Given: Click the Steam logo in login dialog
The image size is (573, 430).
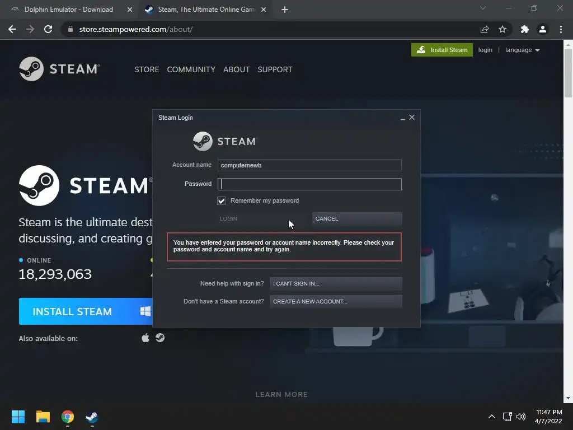Looking at the screenshot, I should (x=225, y=141).
